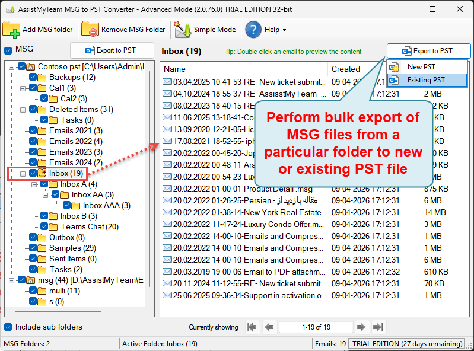
Task: Click the folder tree vertical scrollbar
Action: click(149, 178)
